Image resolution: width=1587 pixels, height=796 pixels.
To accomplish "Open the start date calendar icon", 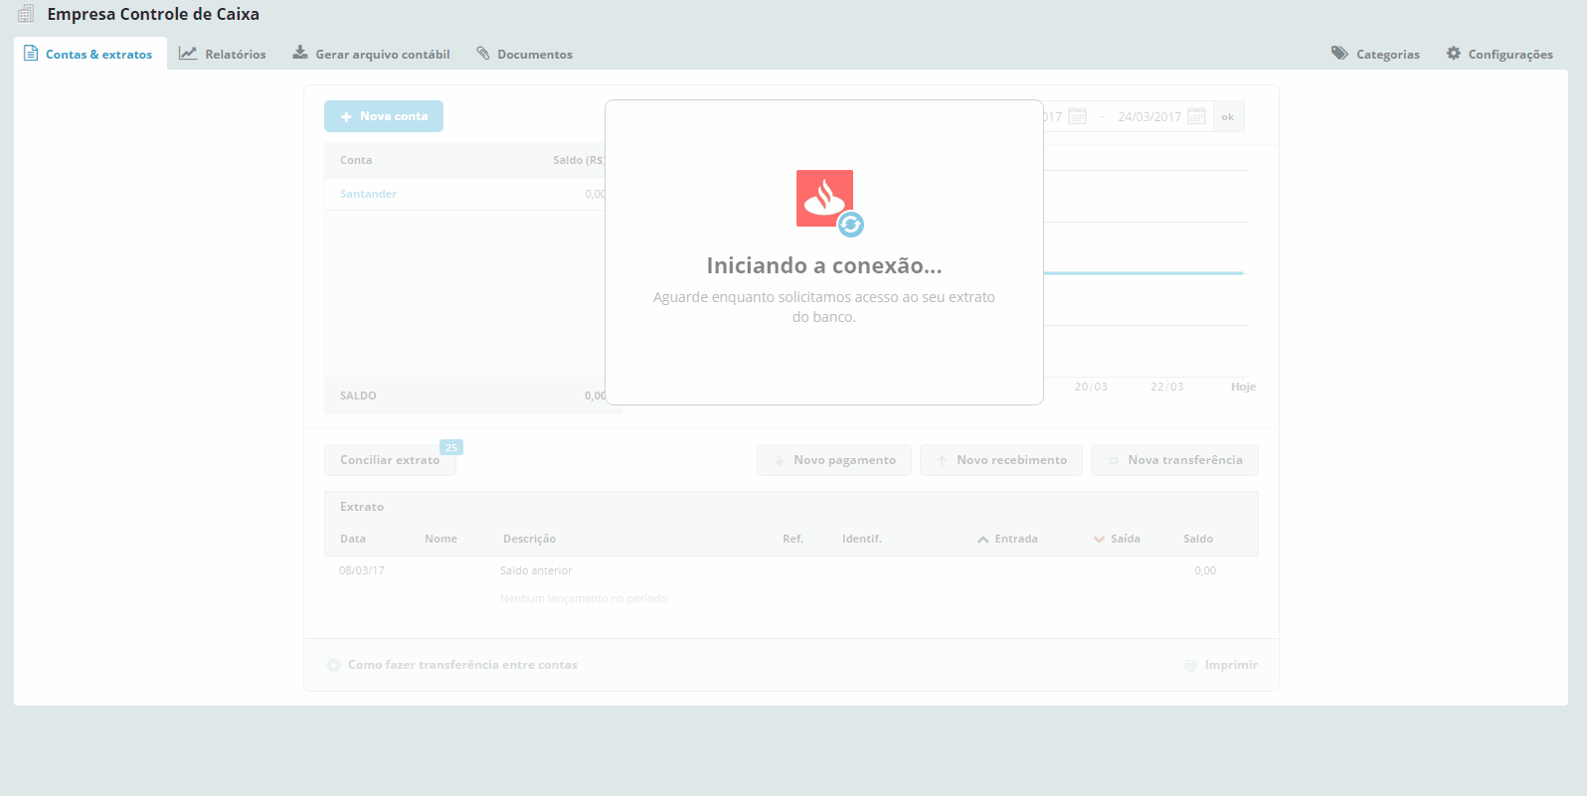I will tap(1078, 116).
